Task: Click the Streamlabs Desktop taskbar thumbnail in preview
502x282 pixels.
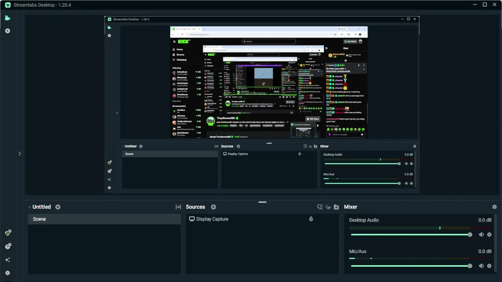Action: (x=304, y=130)
